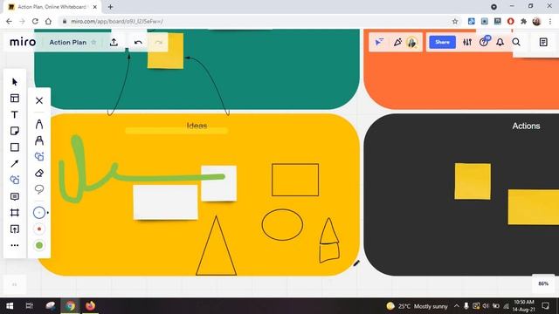
Task: Select the Comment tool
Action: tap(15, 196)
